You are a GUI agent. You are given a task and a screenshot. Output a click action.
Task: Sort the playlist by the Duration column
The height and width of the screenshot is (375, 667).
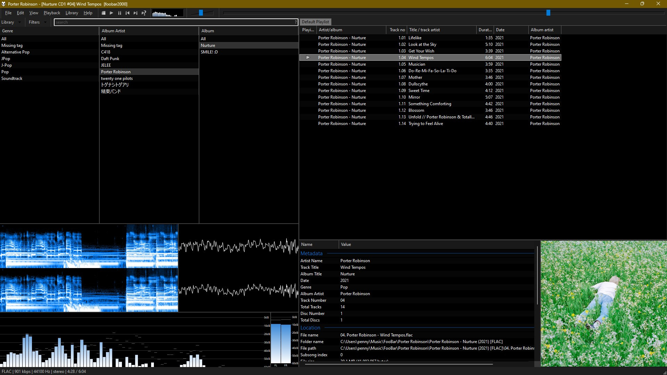485,30
